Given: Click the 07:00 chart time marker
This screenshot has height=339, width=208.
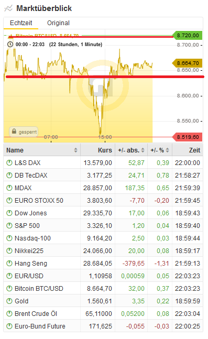Looking at the screenshot, I should [x=51, y=137].
